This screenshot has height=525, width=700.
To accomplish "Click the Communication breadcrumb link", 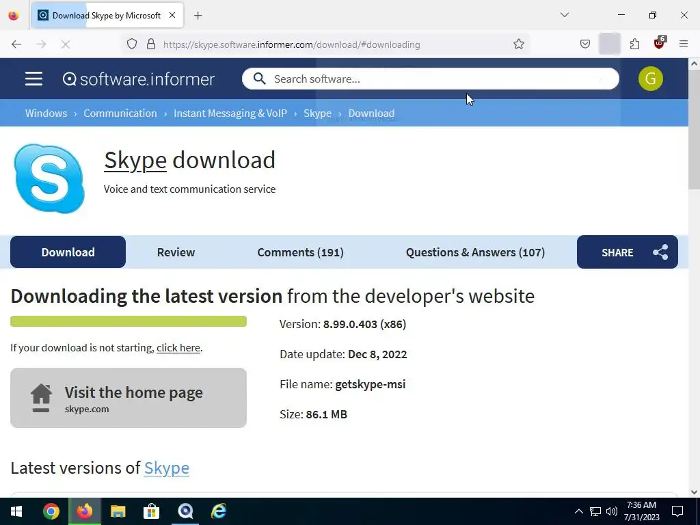I will pyautogui.click(x=120, y=113).
